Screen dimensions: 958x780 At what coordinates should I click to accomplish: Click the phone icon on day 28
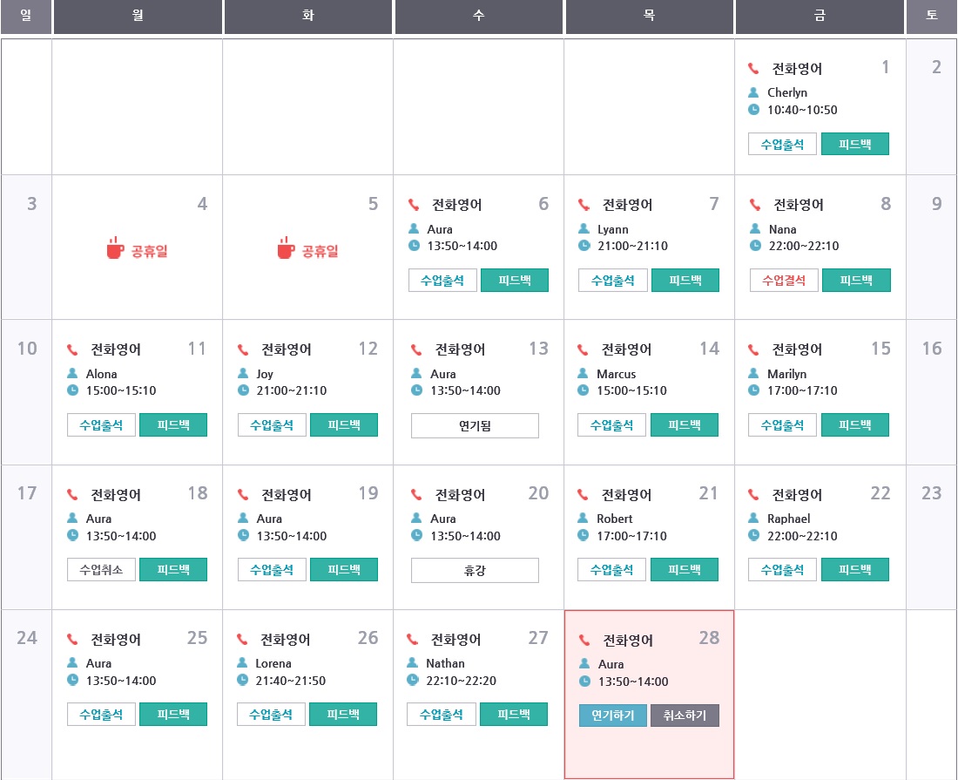(585, 641)
